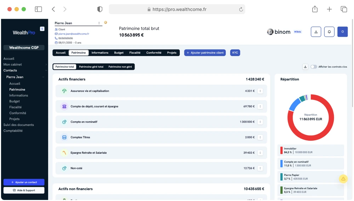Open the Conformité top tab

(x=154, y=53)
